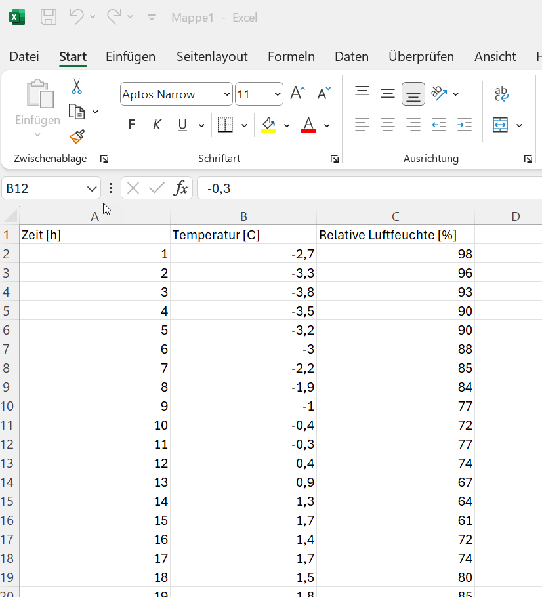The height and width of the screenshot is (597, 542).
Task: Open the underline style dropdown arrow
Action: coord(201,125)
